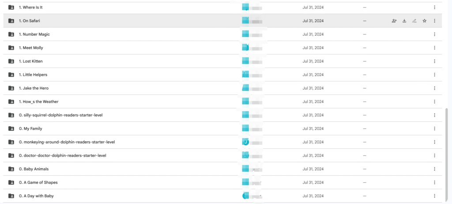Open more actions for Jake the Hero
452x204 pixels.
pyautogui.click(x=434, y=88)
